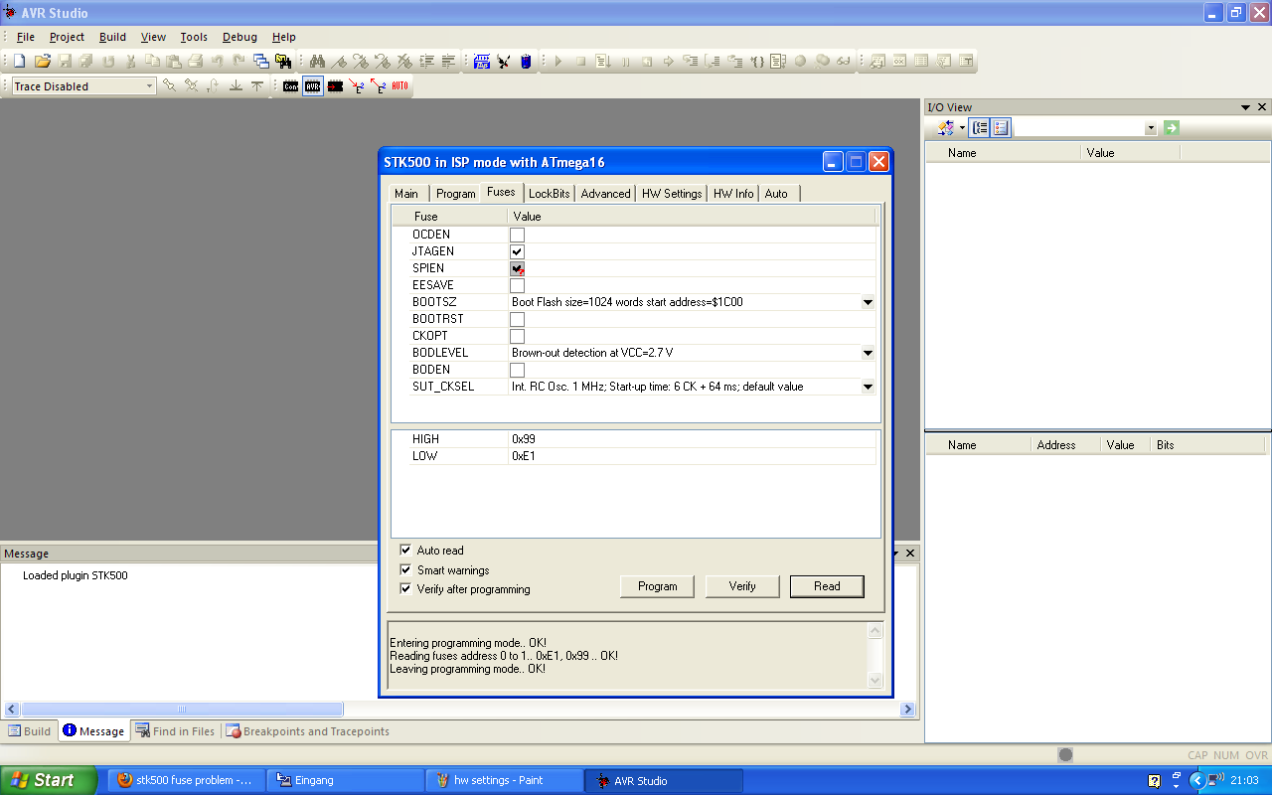Create a new file from the toolbar
Screen dimensions: 1272x795
pos(19,62)
